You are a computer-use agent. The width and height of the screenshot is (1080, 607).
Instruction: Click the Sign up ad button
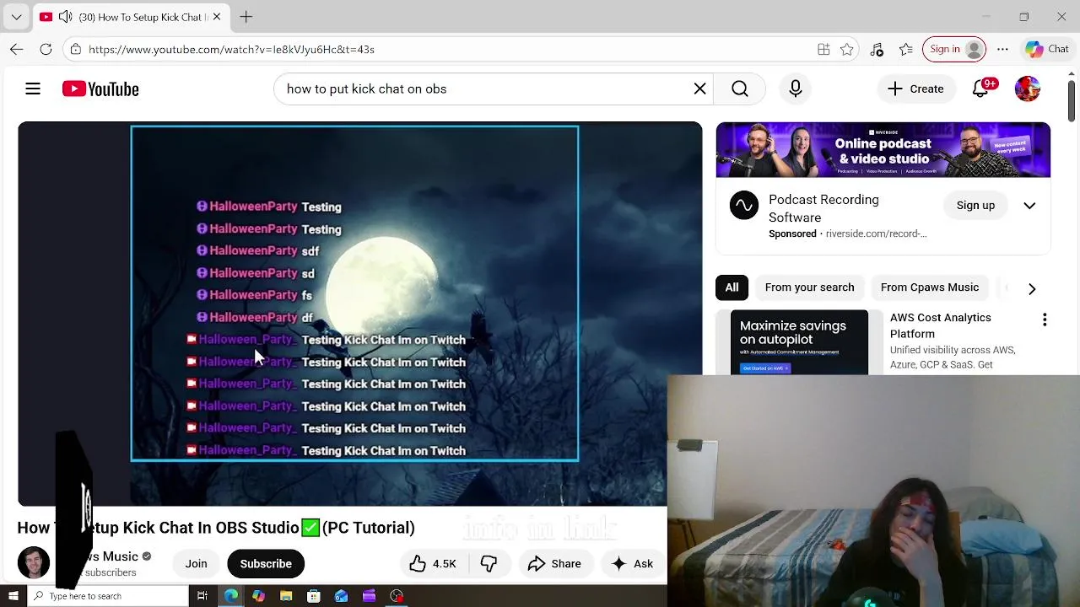pos(975,205)
